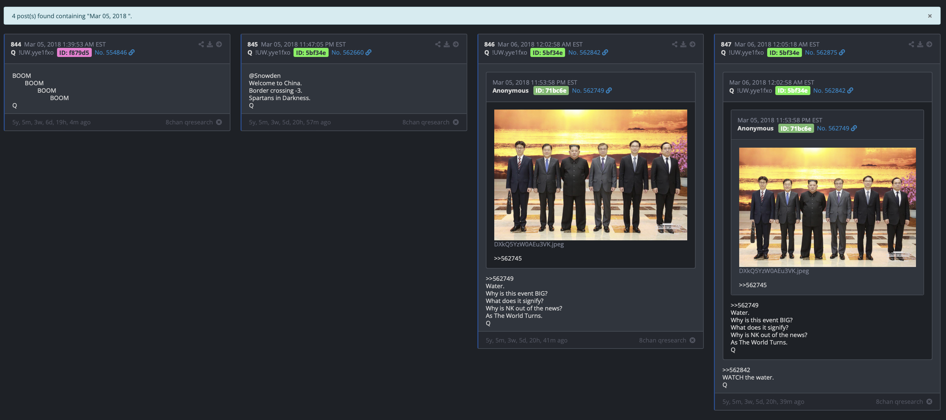Image resolution: width=946 pixels, height=420 pixels.
Task: Click post number 846 label
Action: point(489,44)
